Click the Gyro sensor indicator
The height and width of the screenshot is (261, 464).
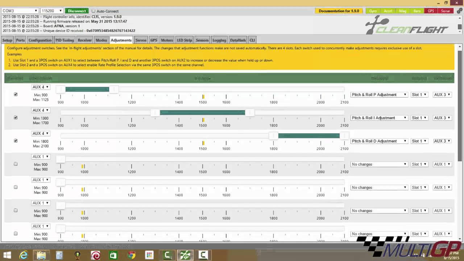[x=373, y=11]
